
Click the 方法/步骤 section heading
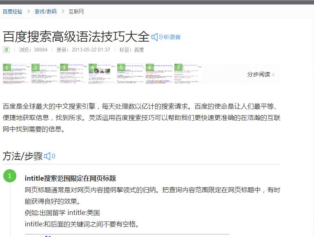point(22,156)
